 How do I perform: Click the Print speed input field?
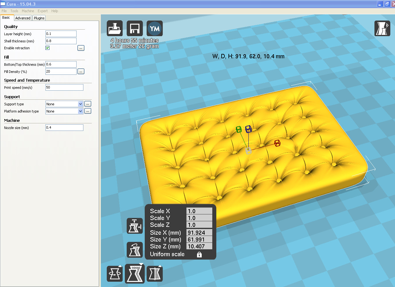pyautogui.click(x=64, y=87)
